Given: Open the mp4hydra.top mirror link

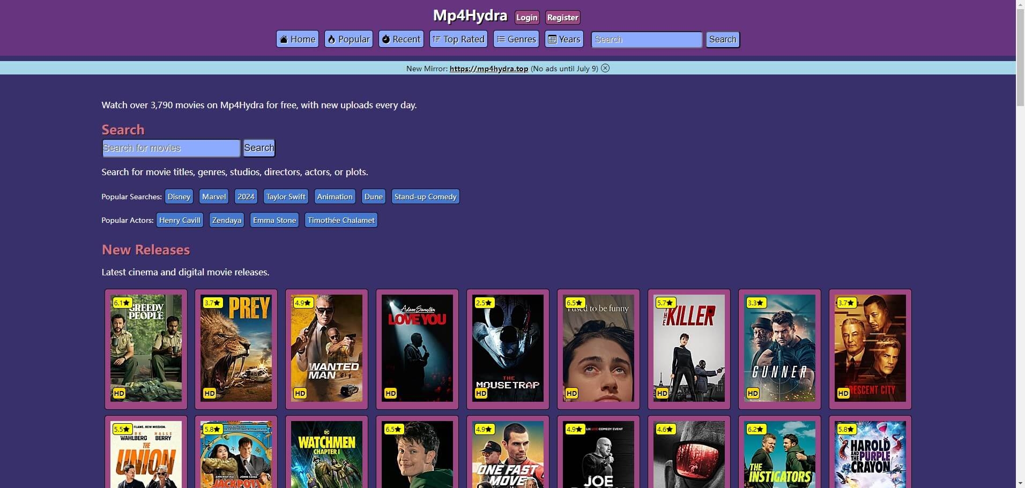Looking at the screenshot, I should 488,69.
